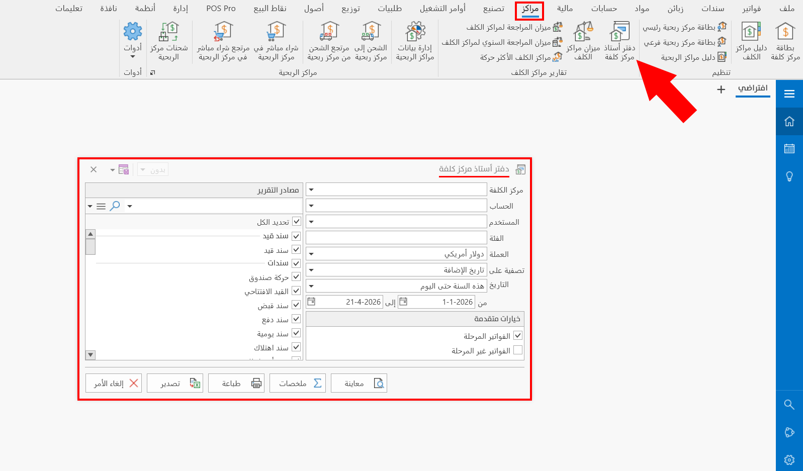Click the search magnifier in مصادر التقرير

[x=115, y=206]
